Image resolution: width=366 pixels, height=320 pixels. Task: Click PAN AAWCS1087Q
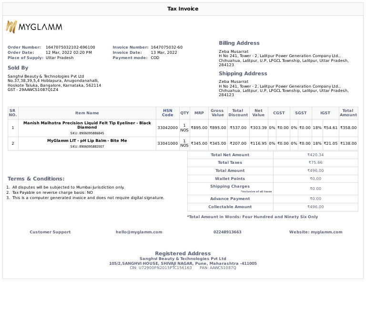tap(218, 268)
